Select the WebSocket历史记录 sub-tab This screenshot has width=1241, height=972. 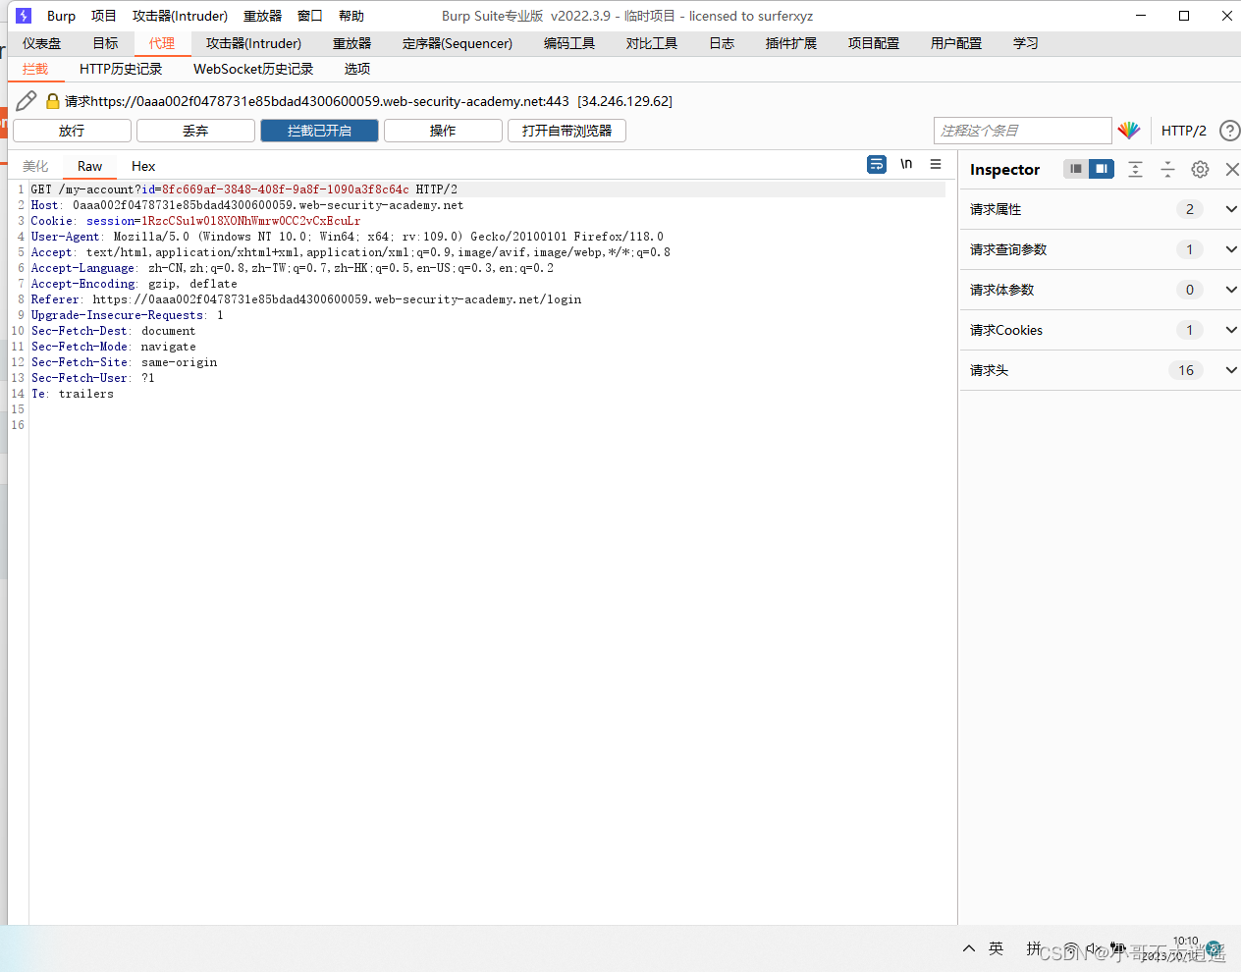[x=253, y=69]
